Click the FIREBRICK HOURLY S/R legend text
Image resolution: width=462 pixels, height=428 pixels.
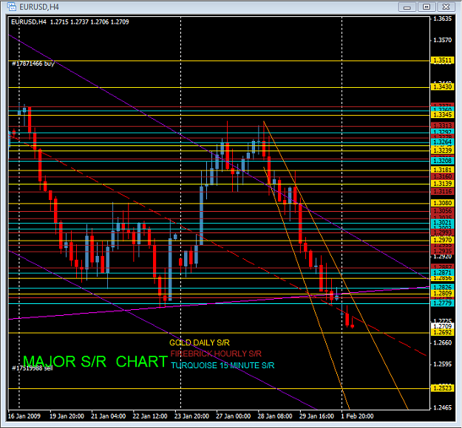coord(216,353)
